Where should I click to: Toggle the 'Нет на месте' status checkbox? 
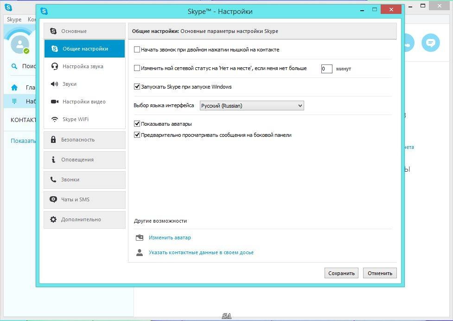pos(137,68)
